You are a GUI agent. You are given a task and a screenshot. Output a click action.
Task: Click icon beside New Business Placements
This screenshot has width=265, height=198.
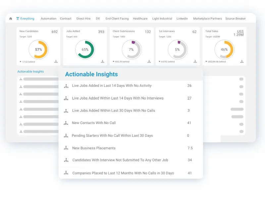coord(66,148)
